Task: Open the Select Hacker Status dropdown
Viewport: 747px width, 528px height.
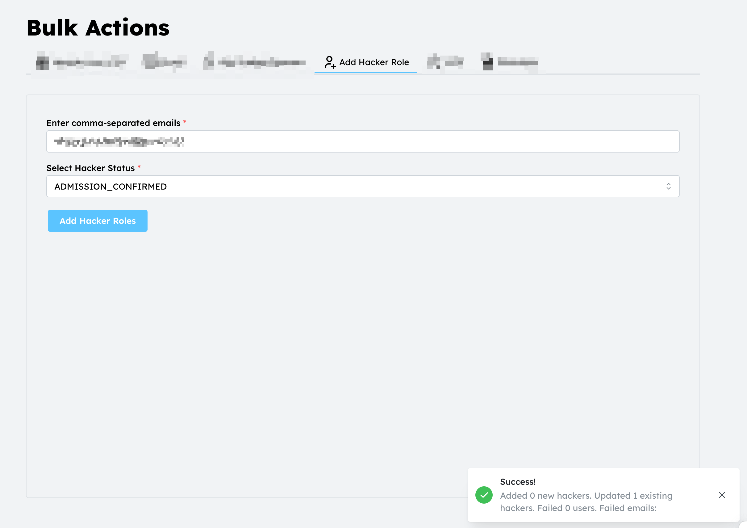Action: click(362, 186)
